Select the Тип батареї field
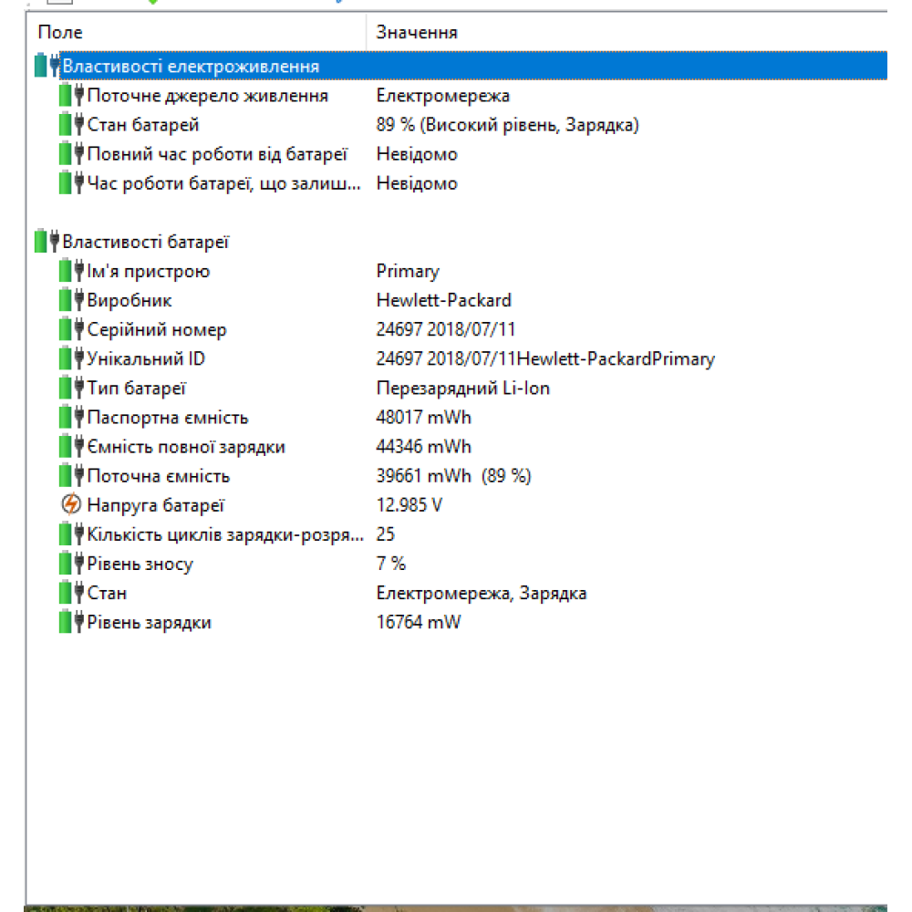Image resolution: width=912 pixels, height=912 pixels. tap(136, 388)
